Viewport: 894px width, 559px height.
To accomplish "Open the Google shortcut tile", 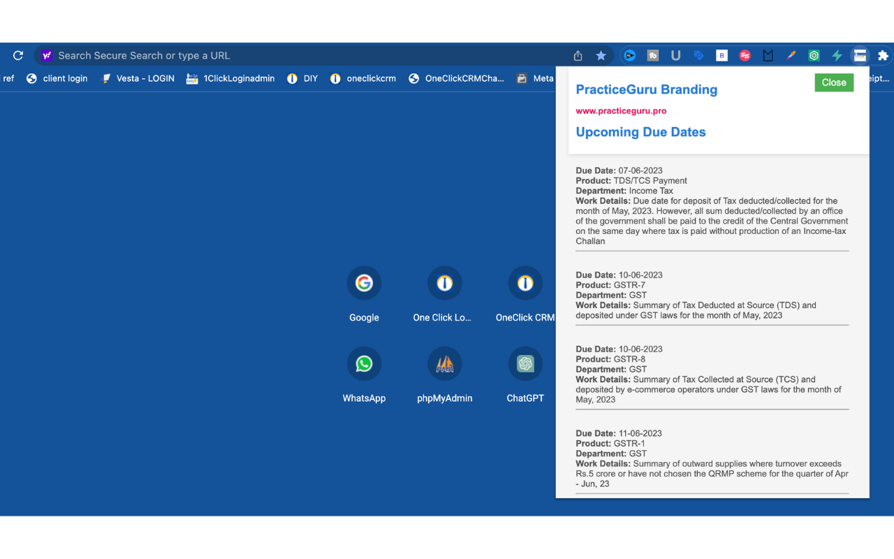I will 364,294.
